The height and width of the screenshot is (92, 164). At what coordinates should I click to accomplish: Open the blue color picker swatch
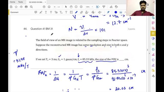(x=116, y=12)
